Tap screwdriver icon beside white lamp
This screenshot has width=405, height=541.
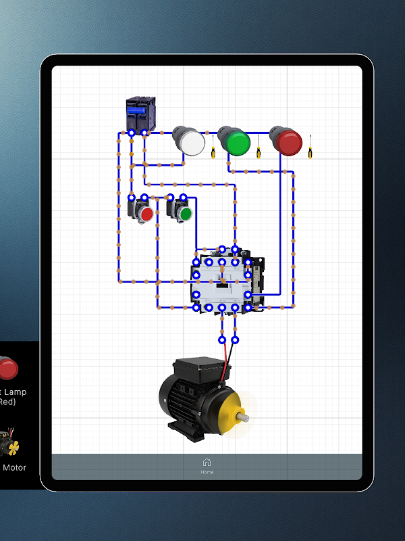(213, 147)
